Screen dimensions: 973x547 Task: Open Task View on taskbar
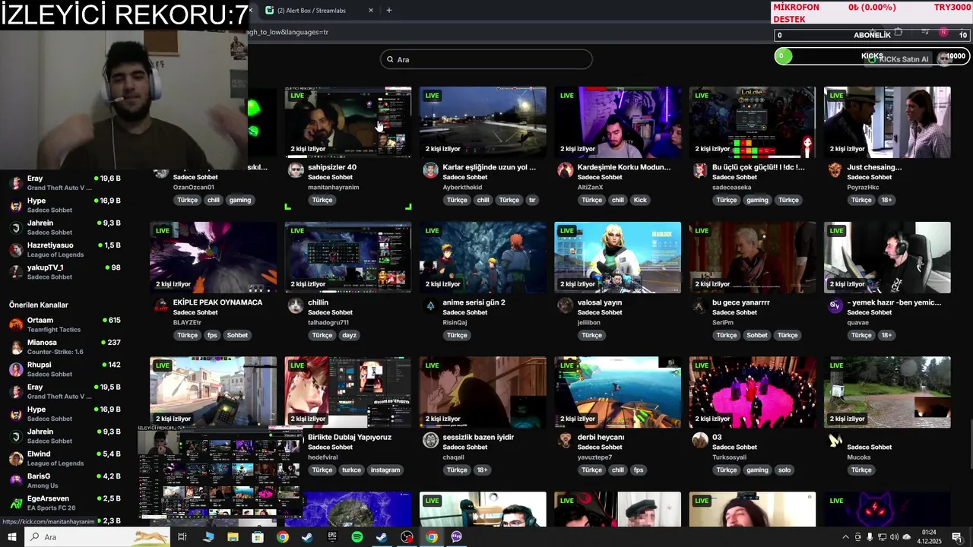click(182, 537)
